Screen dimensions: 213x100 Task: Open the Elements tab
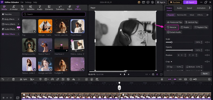click(x=49, y=8)
